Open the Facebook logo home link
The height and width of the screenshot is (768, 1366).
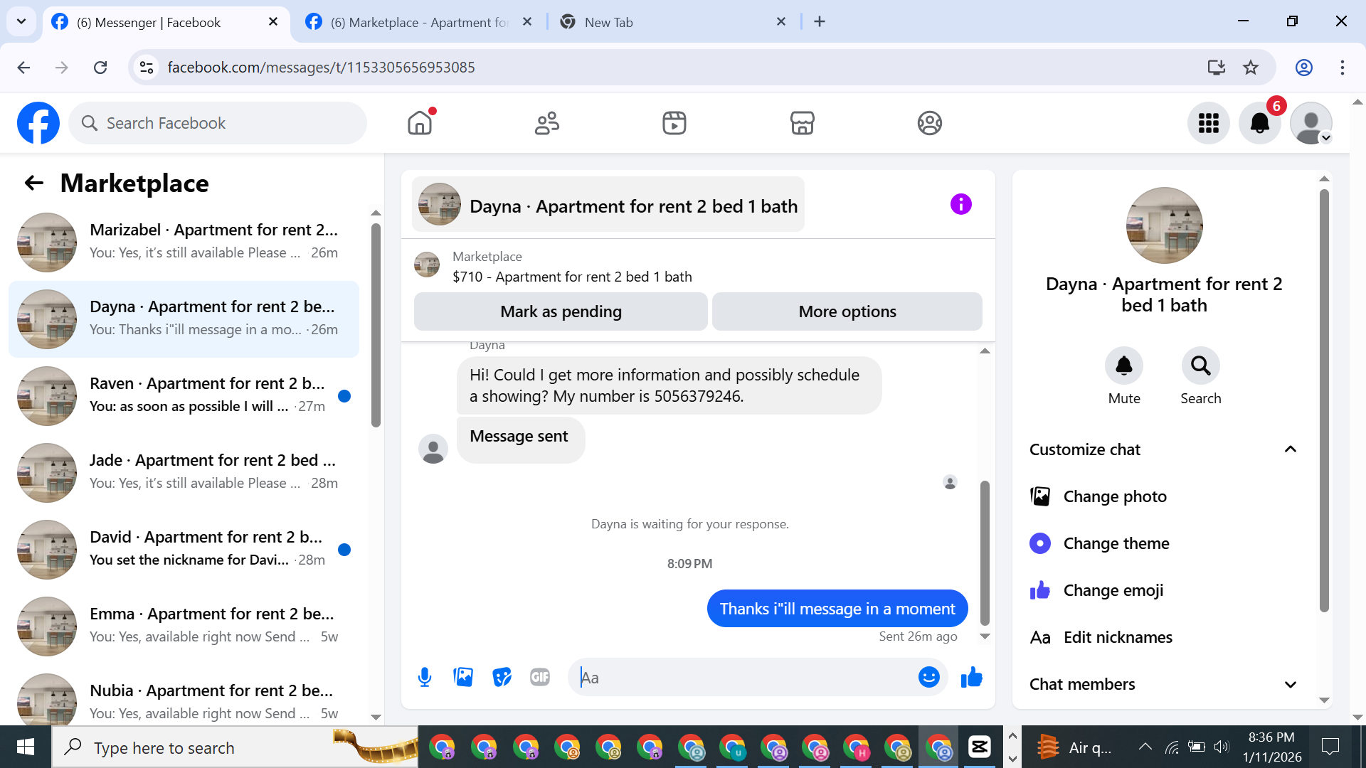(x=38, y=123)
